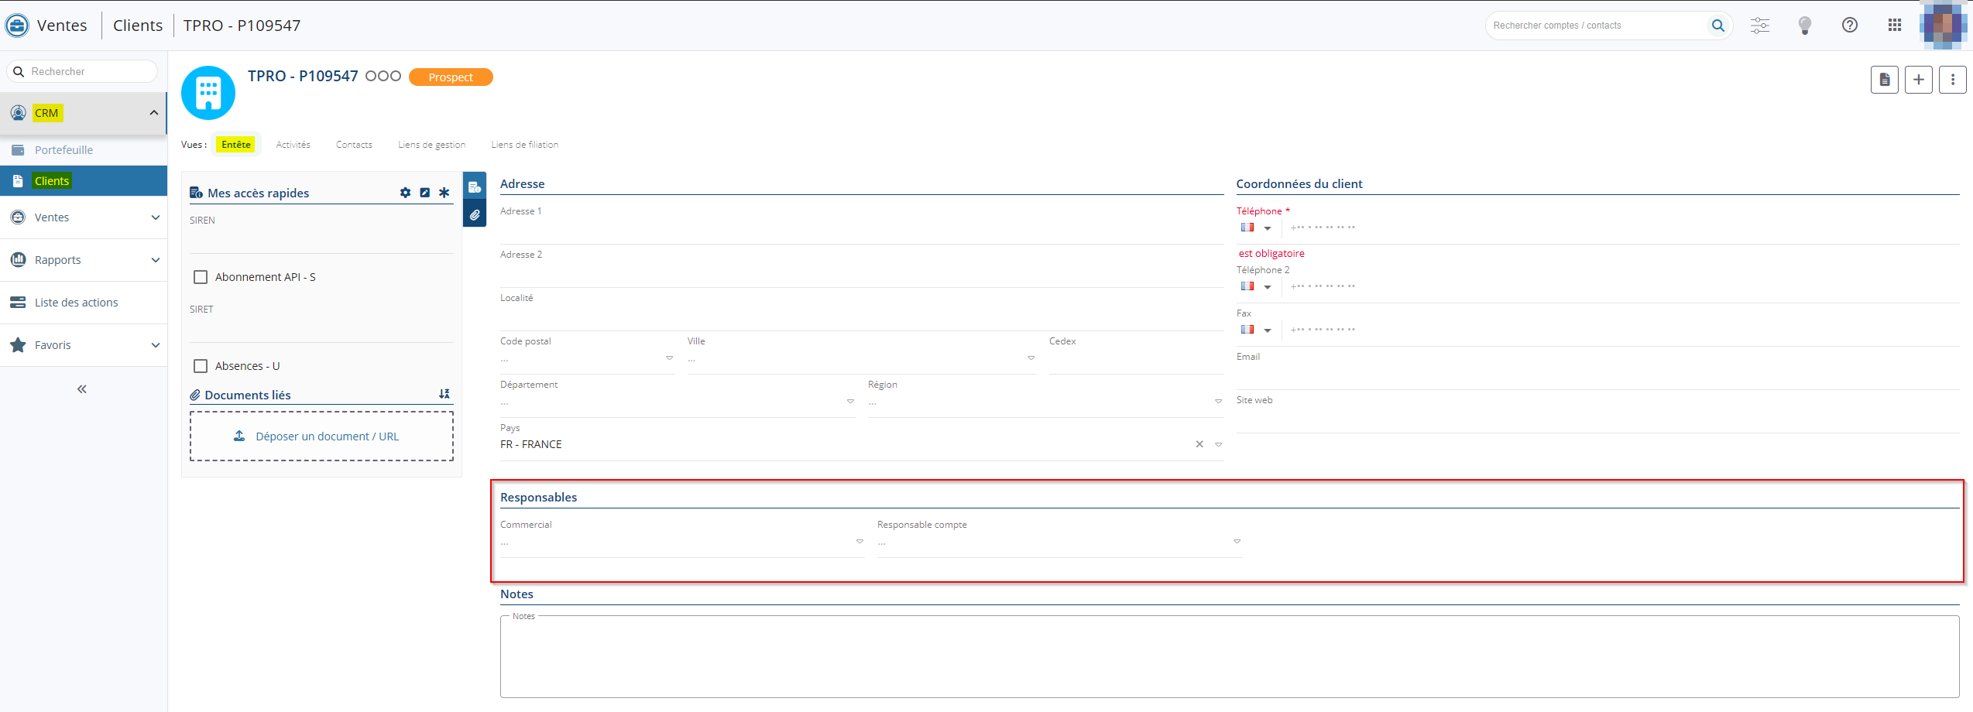Open the apps grid launcher icon
Viewport: 1973px width, 712px height.
click(x=1894, y=26)
